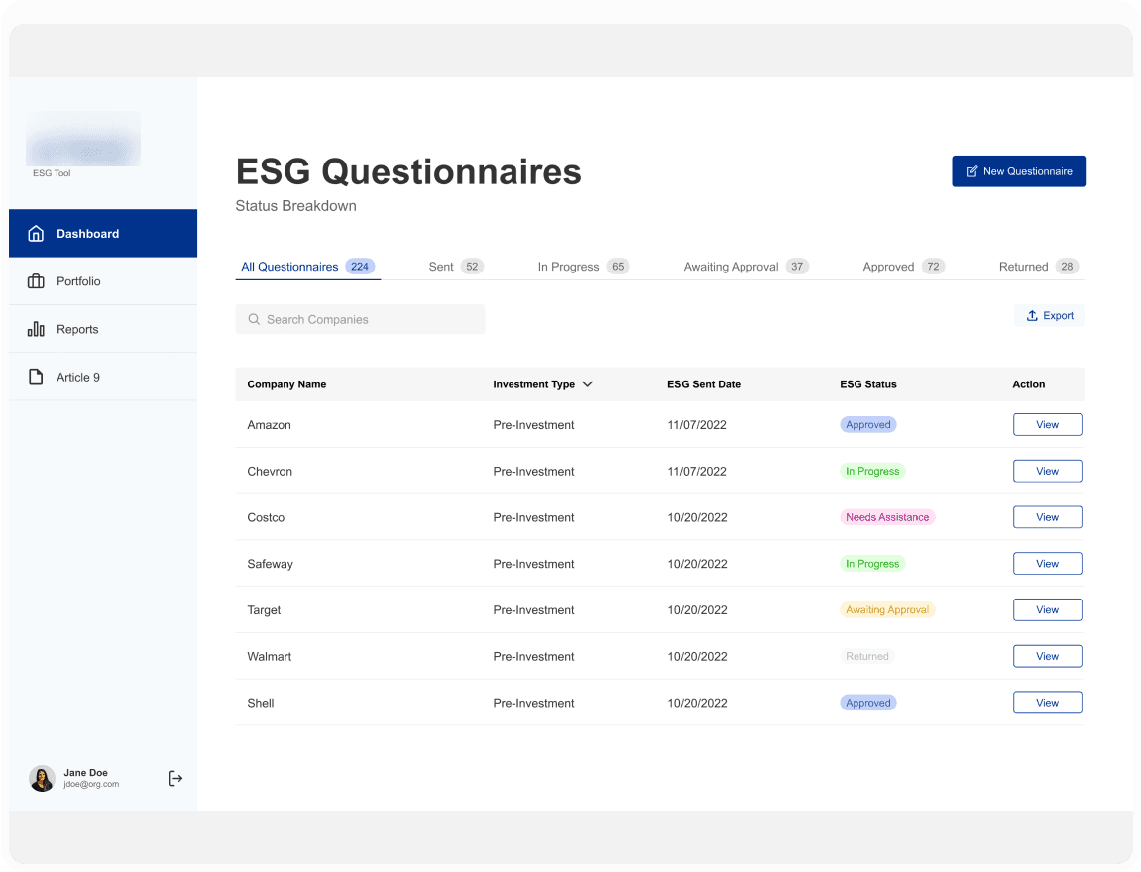This screenshot has height=872, width=1141.
Task: Export the questionnaire list
Action: [x=1050, y=316]
